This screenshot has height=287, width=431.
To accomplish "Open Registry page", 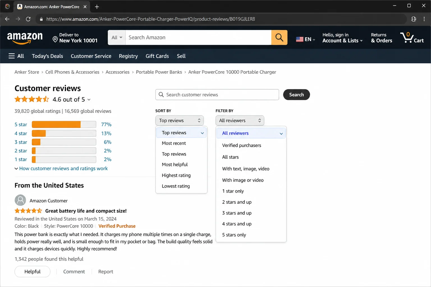I will pos(128,56).
